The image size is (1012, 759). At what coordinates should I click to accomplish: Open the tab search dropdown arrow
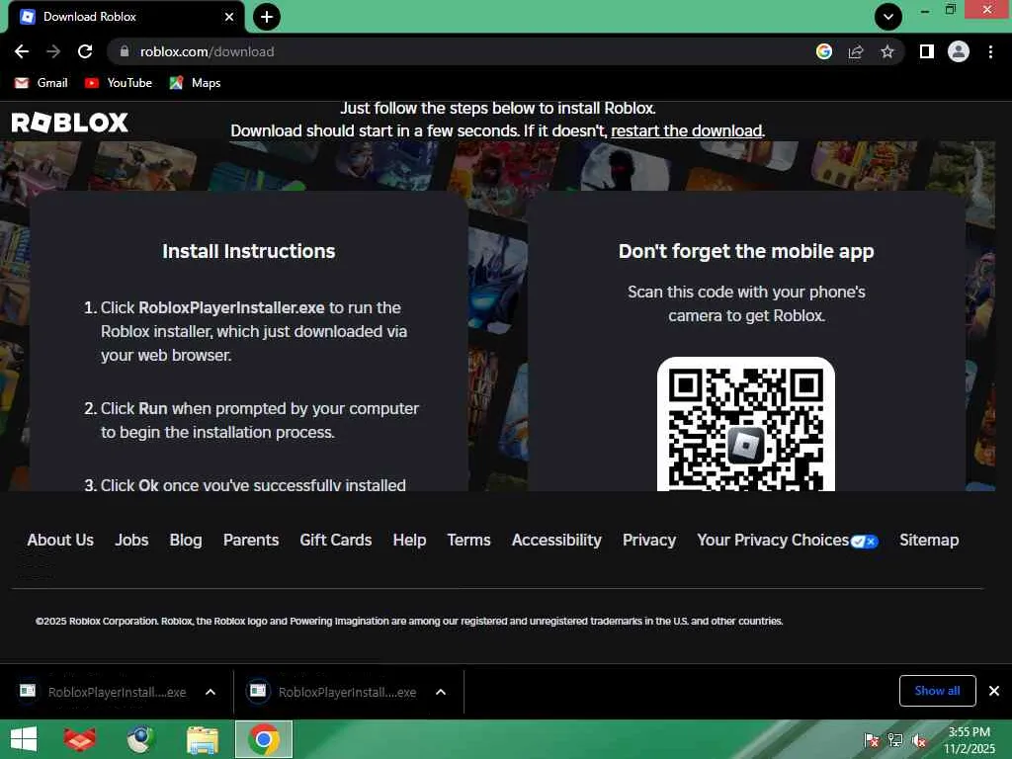(x=888, y=17)
